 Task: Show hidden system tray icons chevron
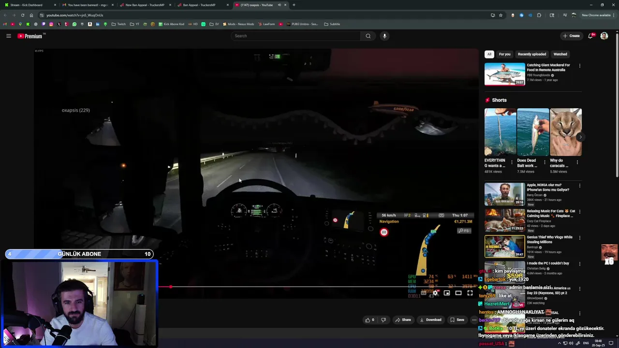[560, 343]
